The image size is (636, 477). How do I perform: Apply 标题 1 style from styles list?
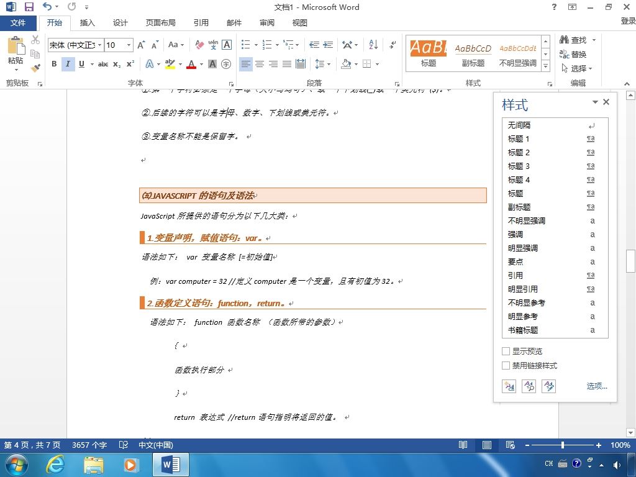555,139
